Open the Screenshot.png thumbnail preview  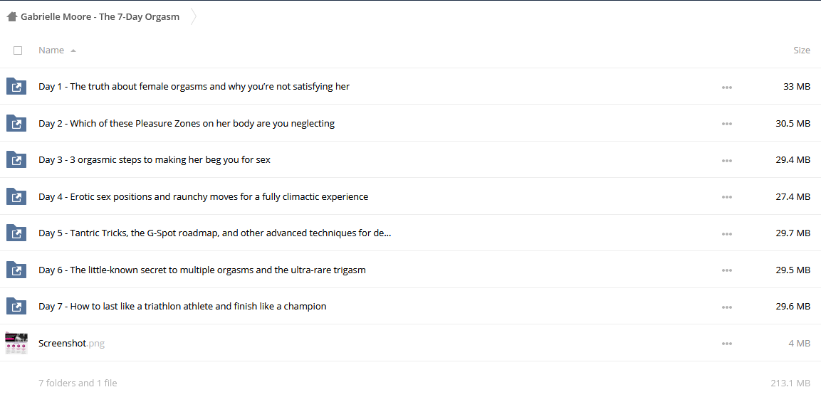pos(16,343)
